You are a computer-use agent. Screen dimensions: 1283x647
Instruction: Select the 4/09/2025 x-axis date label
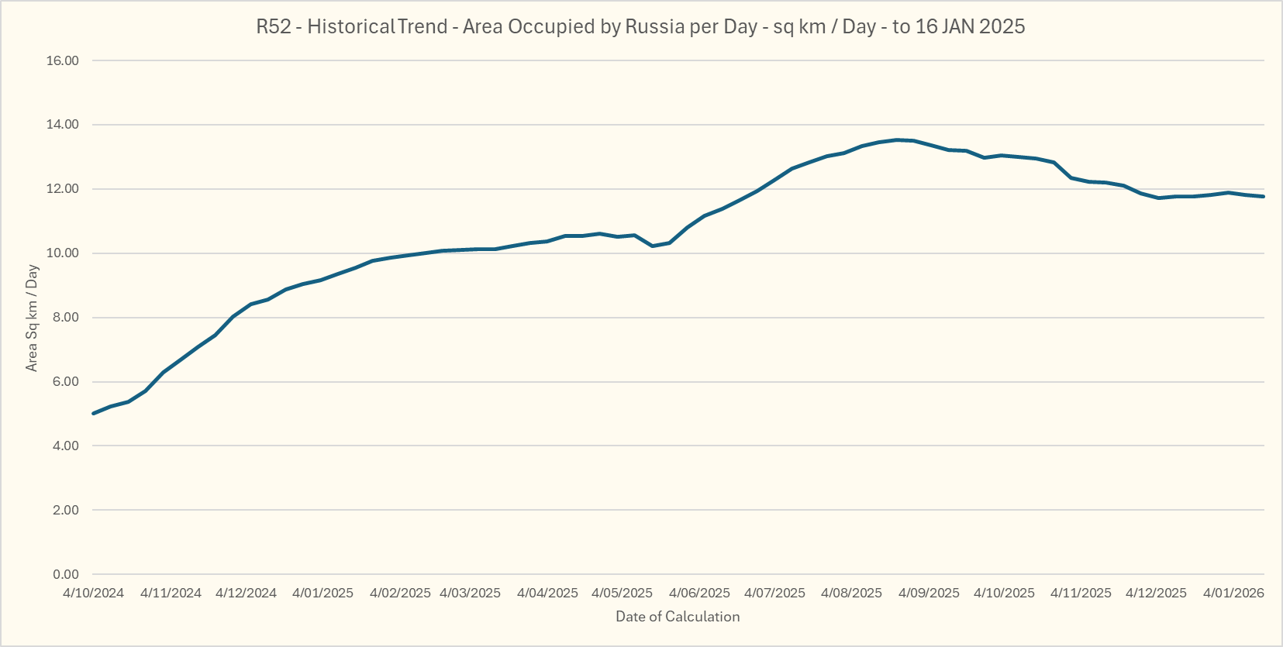pos(929,594)
